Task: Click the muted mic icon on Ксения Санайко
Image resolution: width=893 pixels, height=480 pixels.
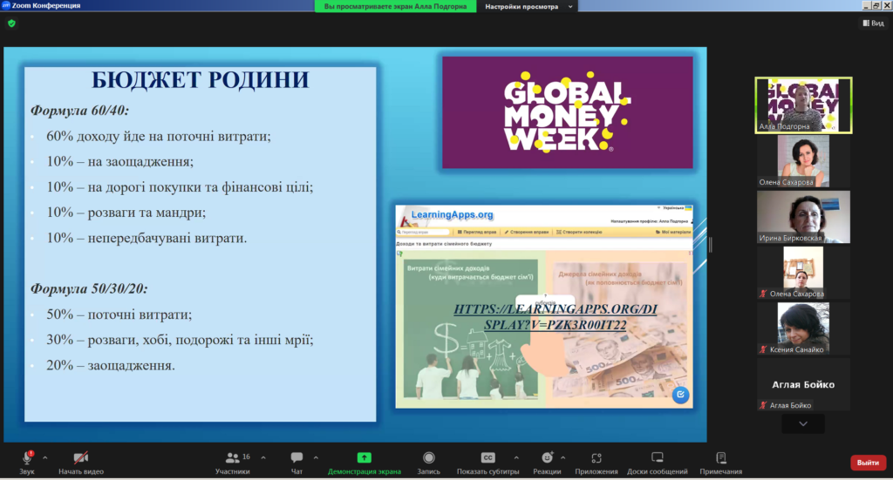Action: [763, 349]
